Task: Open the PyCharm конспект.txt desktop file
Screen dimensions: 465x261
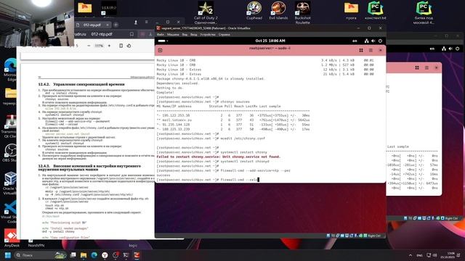Action: pos(376,11)
